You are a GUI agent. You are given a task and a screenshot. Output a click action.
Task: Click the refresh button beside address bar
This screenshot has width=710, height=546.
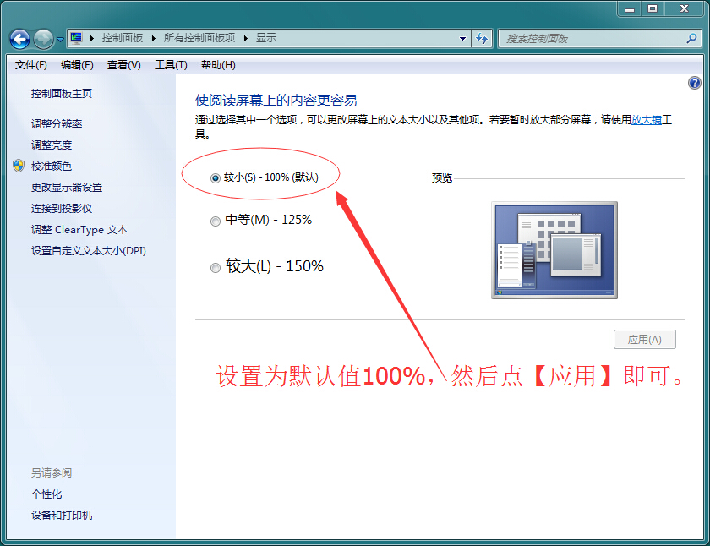click(x=483, y=38)
